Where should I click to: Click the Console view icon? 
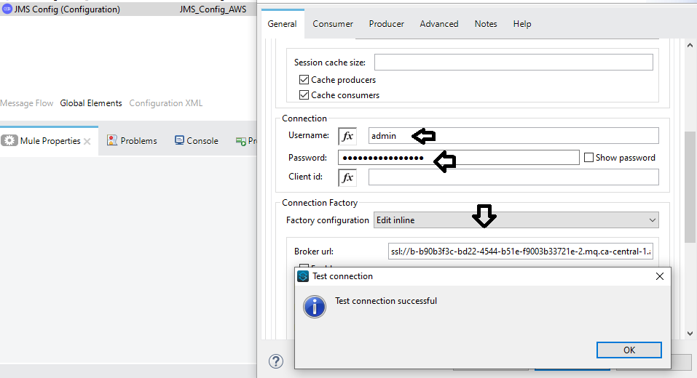coord(179,140)
